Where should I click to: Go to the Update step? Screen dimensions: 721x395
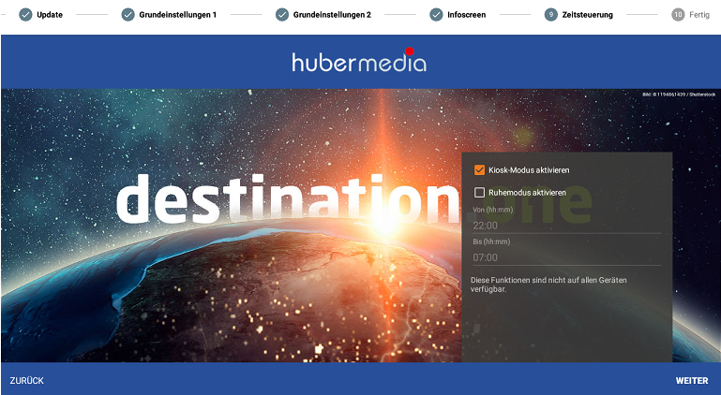(x=50, y=15)
